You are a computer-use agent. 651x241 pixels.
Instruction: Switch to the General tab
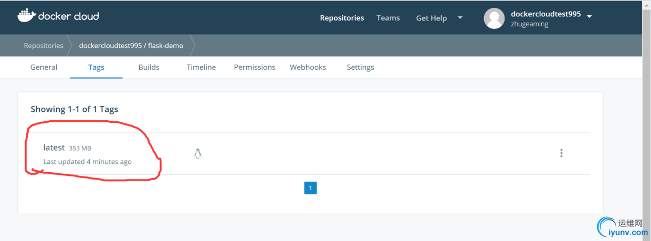point(44,67)
